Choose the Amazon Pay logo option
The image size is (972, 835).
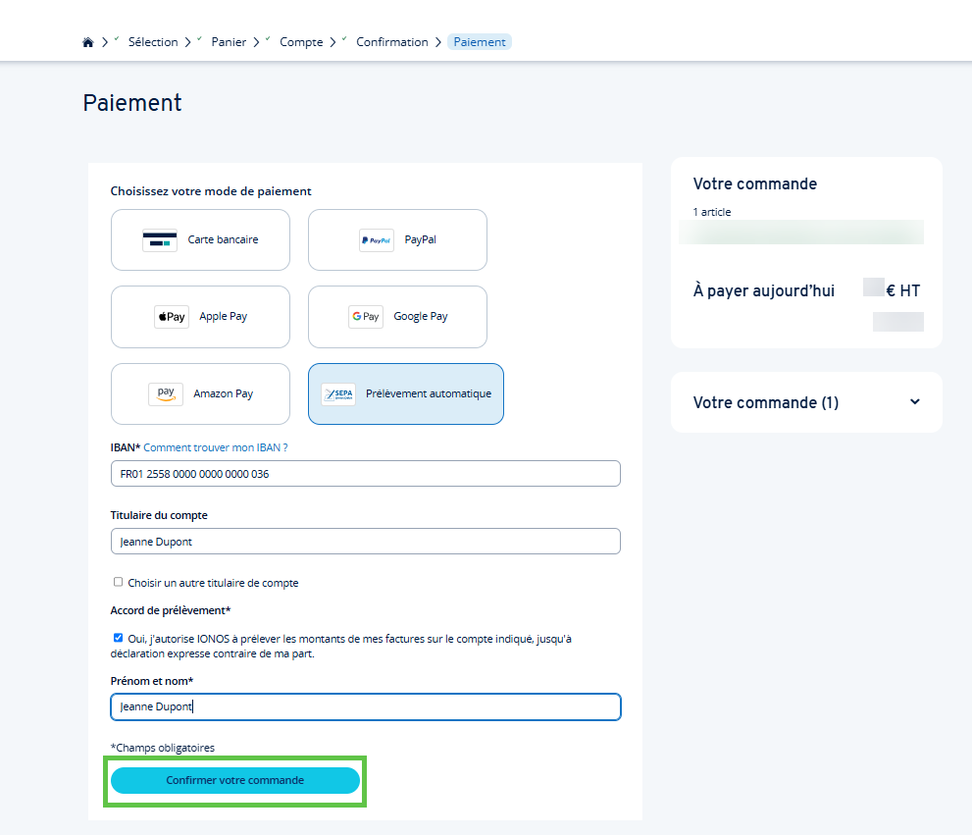(x=166, y=393)
